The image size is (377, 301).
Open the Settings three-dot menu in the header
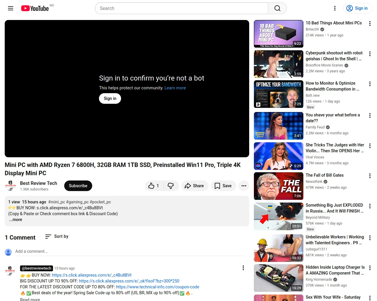coord(335,8)
